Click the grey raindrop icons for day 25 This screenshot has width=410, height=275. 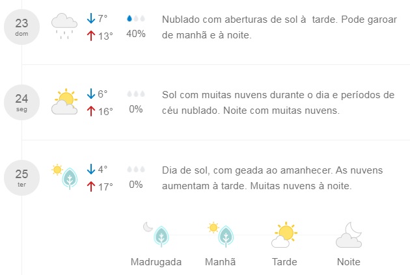[136, 170]
